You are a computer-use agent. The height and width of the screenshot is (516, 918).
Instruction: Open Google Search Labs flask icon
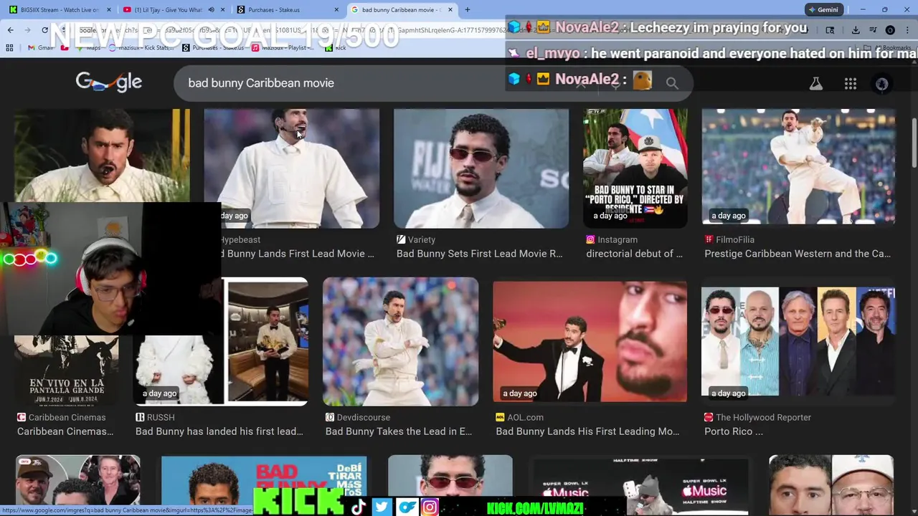(x=816, y=83)
